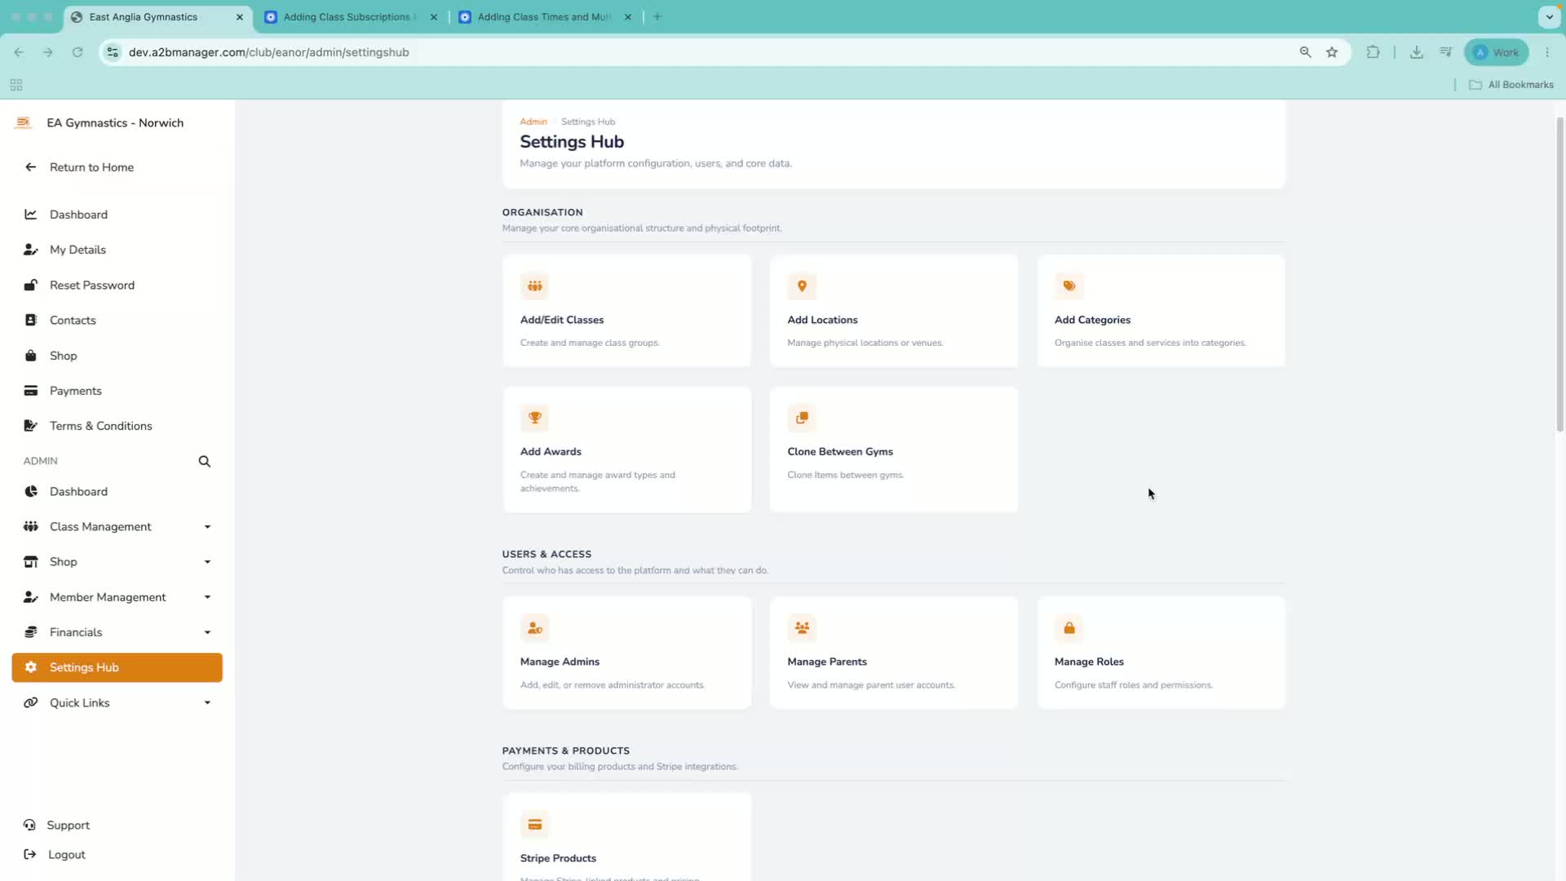Click the Stripe Products card icon
Viewport: 1566px width, 881px height.
point(534,825)
